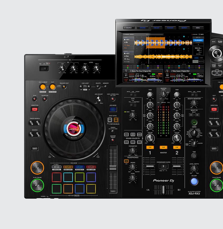The image size is (223, 229).
Task: Toggle the left deck QUANTIZE button
Action: point(45,99)
